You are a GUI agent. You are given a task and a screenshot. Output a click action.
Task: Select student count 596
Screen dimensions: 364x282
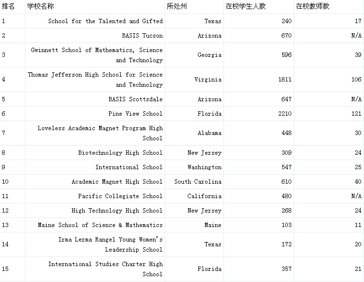click(286, 55)
